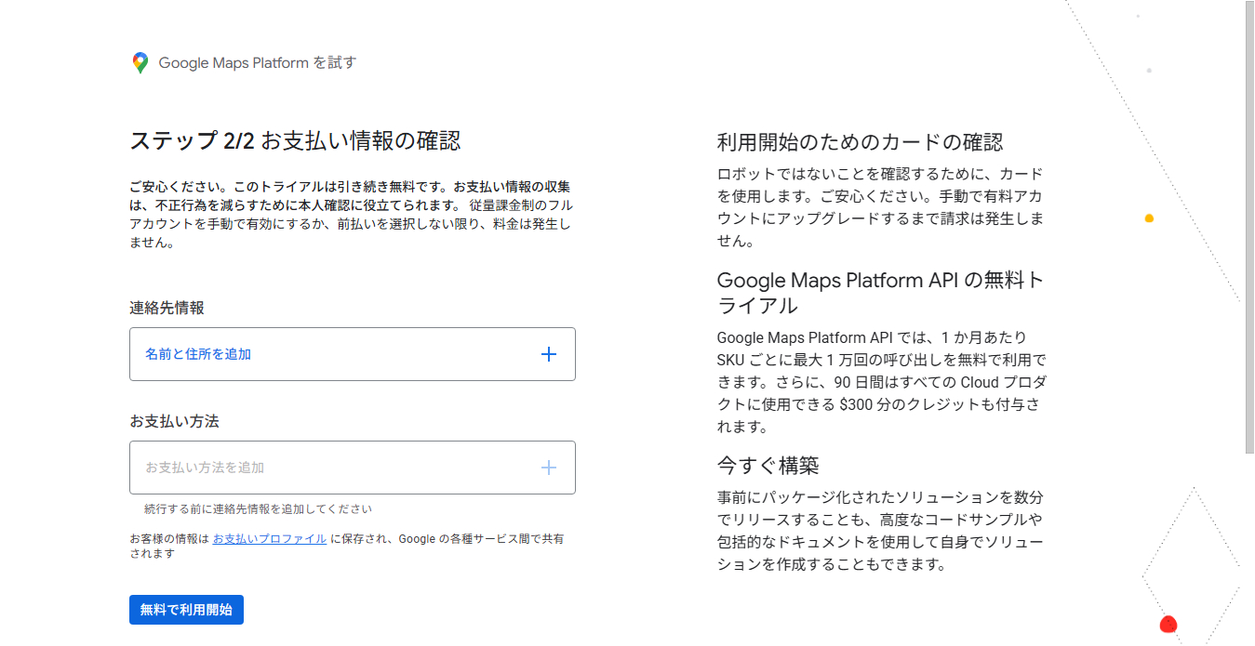Click the Google Maps pin logo
This screenshot has width=1255, height=646.
coord(140,63)
